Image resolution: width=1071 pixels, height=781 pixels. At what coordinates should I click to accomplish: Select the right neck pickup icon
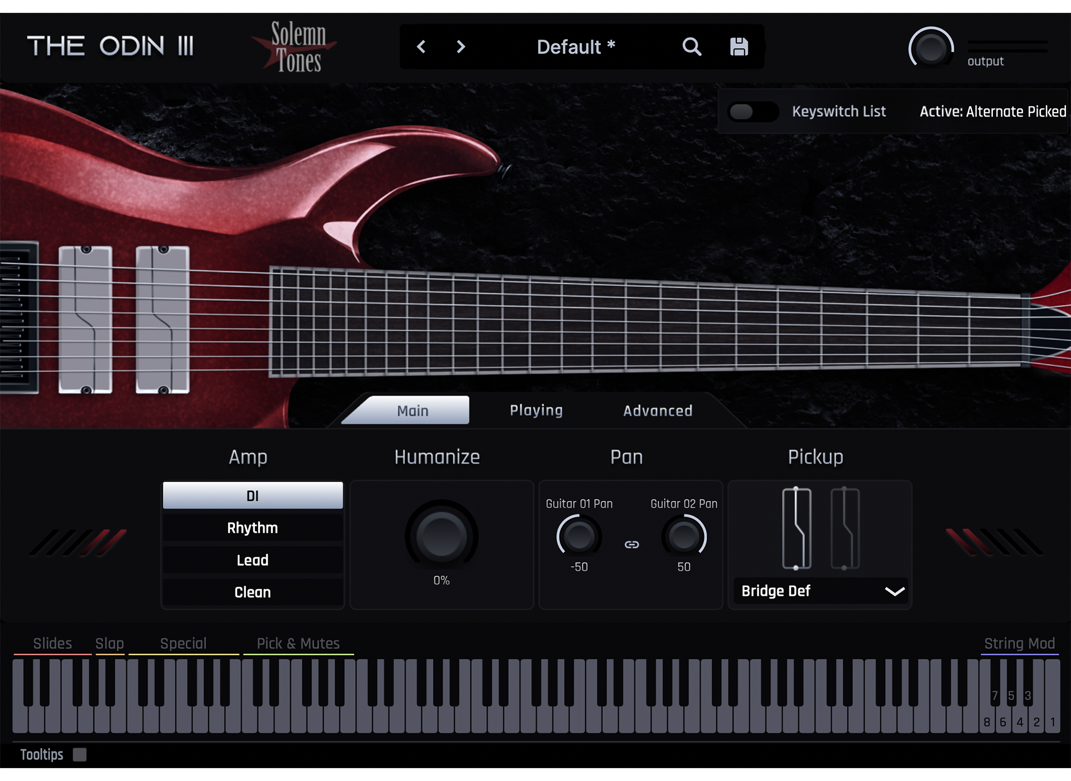[x=845, y=528]
